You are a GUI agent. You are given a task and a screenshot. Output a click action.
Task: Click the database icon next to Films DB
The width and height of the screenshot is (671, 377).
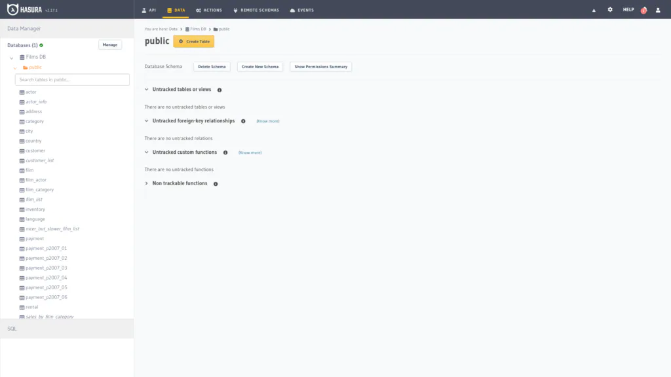tap(22, 57)
